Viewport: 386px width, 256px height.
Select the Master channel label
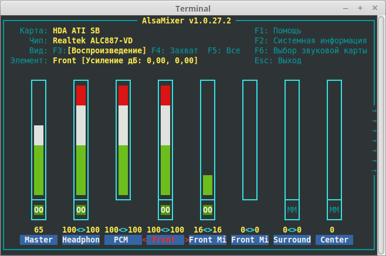pyautogui.click(x=39, y=240)
